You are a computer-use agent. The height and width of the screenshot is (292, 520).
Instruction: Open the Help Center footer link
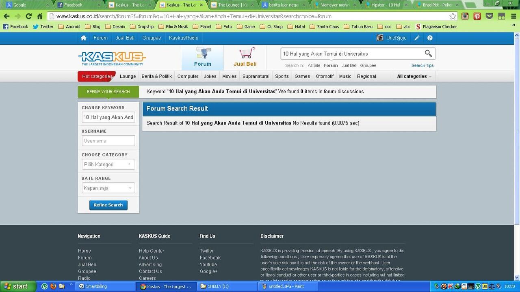pos(152,251)
